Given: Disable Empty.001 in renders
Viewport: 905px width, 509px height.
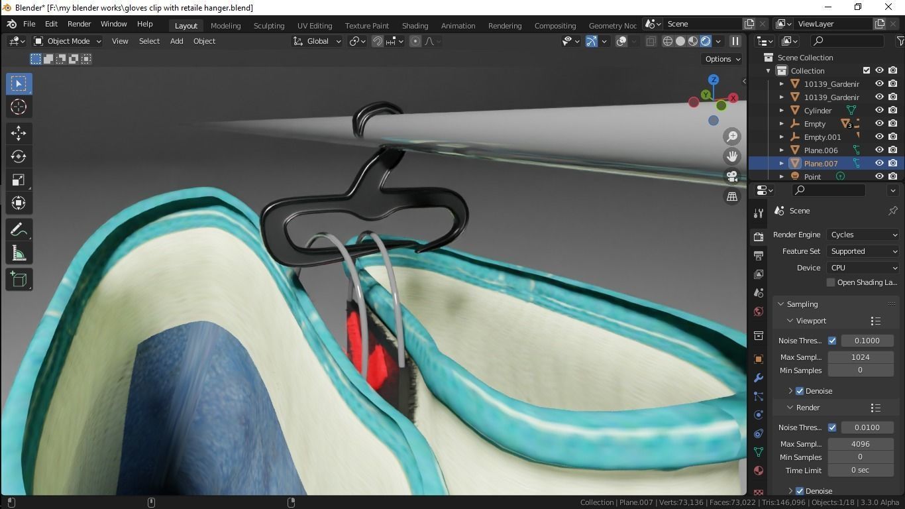Looking at the screenshot, I should (893, 137).
